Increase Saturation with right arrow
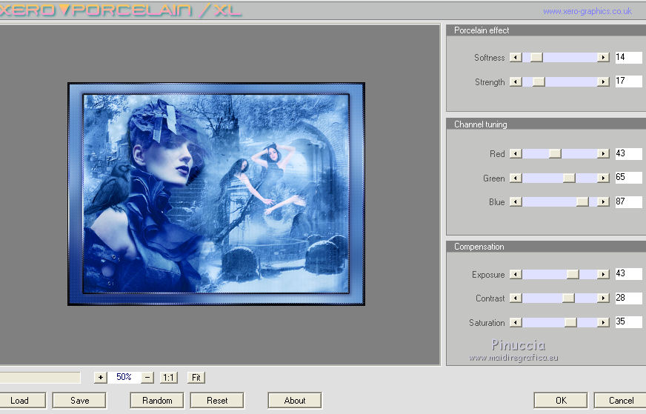The height and width of the screenshot is (414, 646). pos(603,323)
